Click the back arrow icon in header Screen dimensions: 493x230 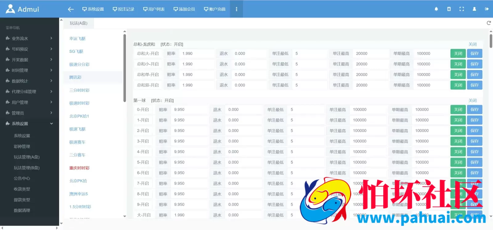point(71,9)
